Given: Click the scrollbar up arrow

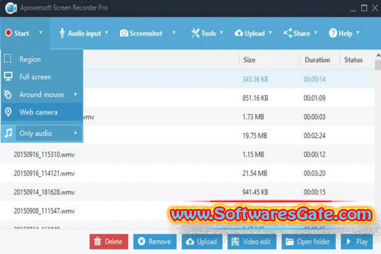Looking at the screenshot, I should 378,56.
